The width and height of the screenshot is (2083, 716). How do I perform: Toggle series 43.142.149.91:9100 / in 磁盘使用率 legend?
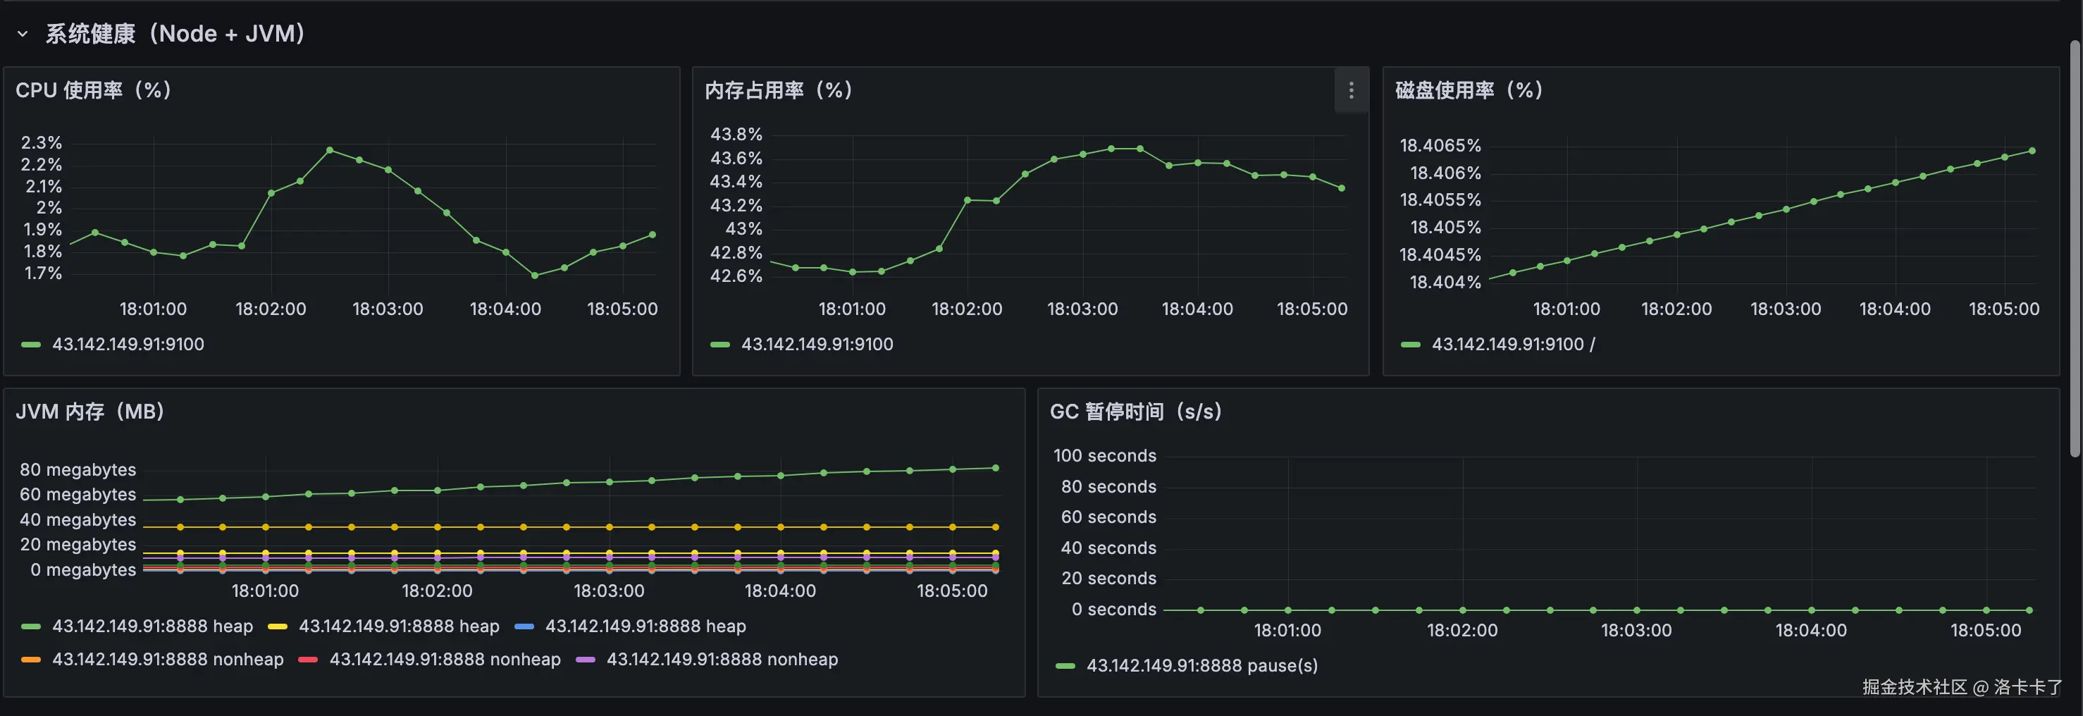point(1513,344)
